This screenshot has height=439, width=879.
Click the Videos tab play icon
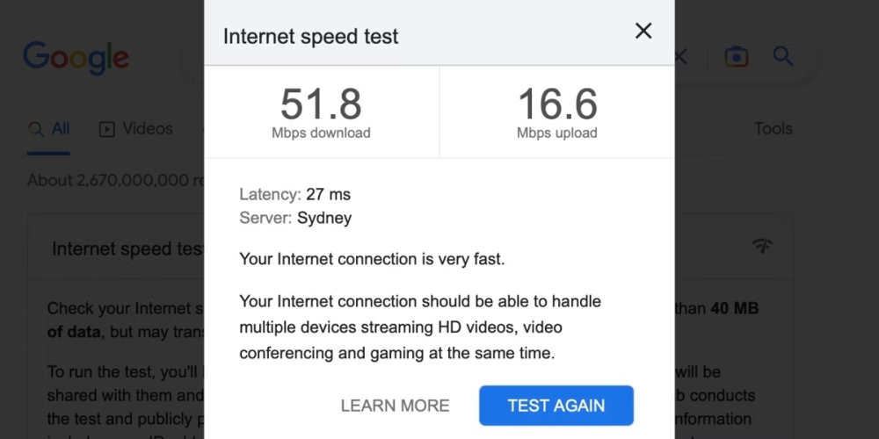[107, 129]
